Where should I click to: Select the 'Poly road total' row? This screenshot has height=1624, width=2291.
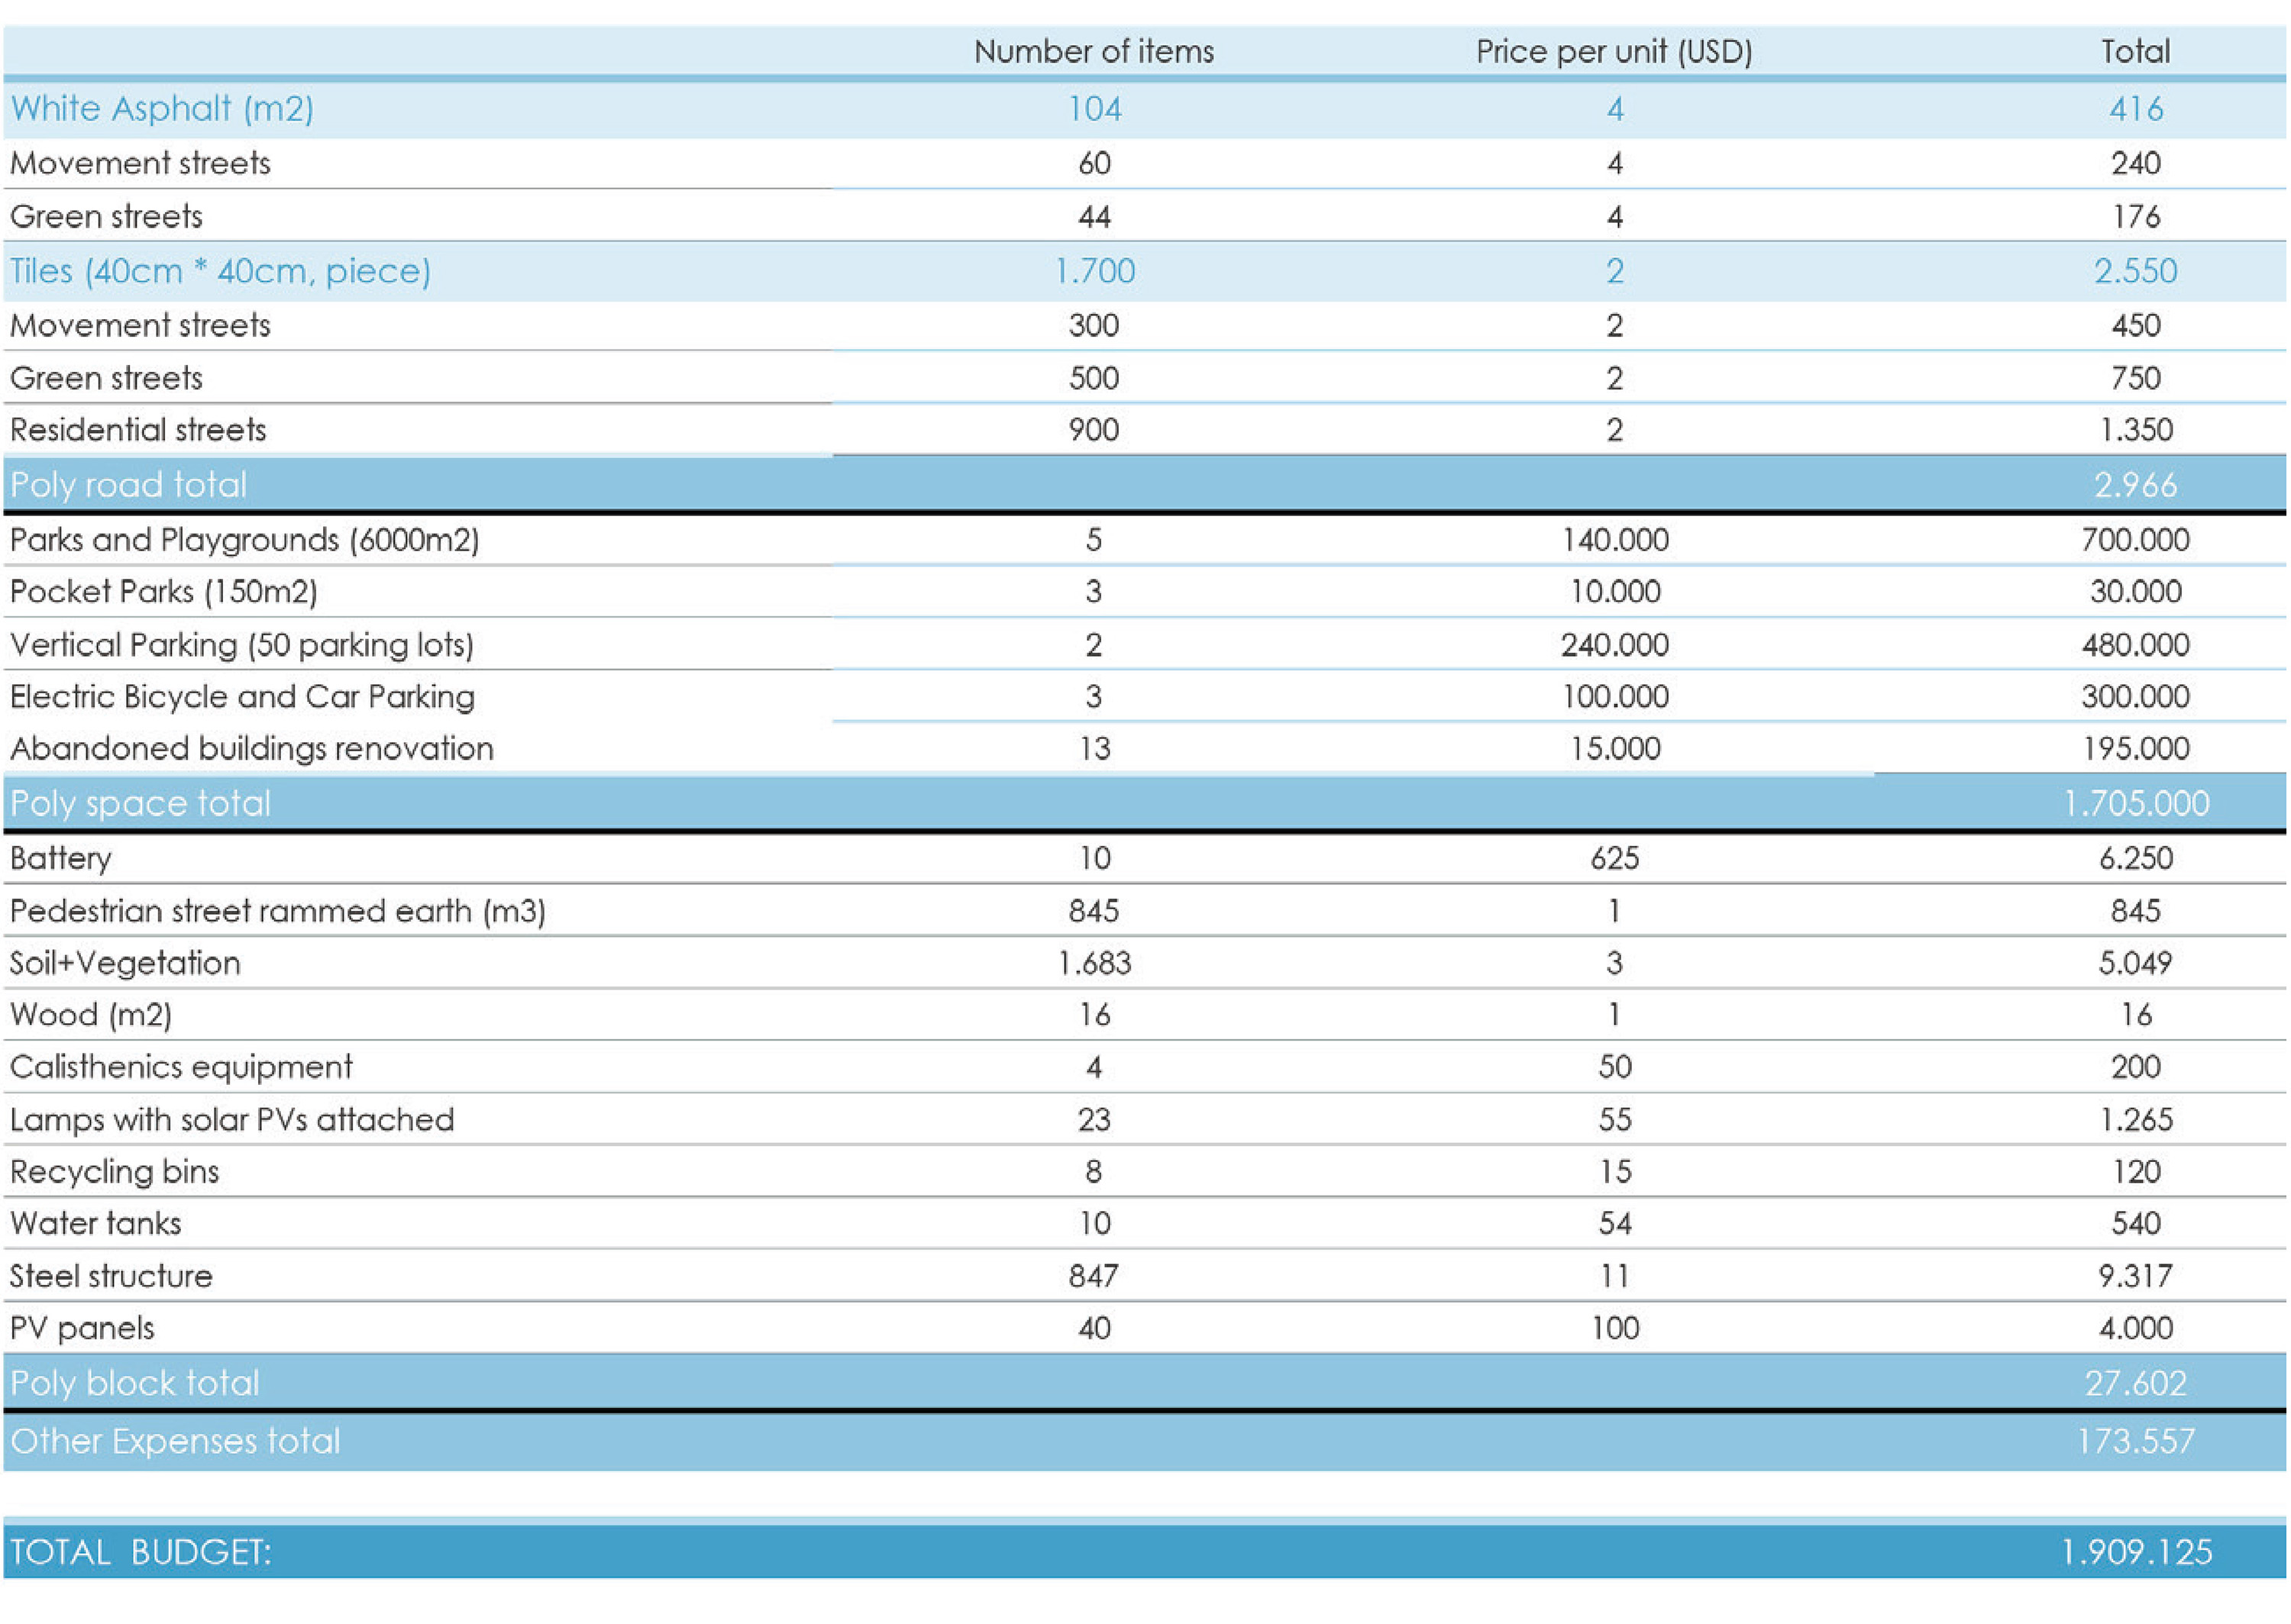(x=128, y=485)
